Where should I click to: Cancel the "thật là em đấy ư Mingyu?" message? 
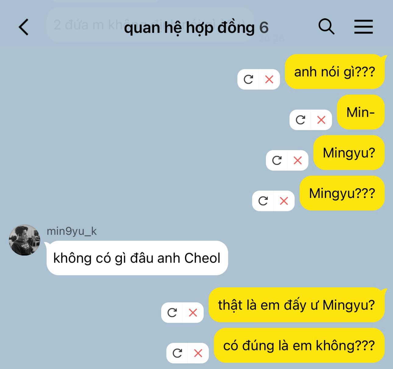[x=193, y=312]
